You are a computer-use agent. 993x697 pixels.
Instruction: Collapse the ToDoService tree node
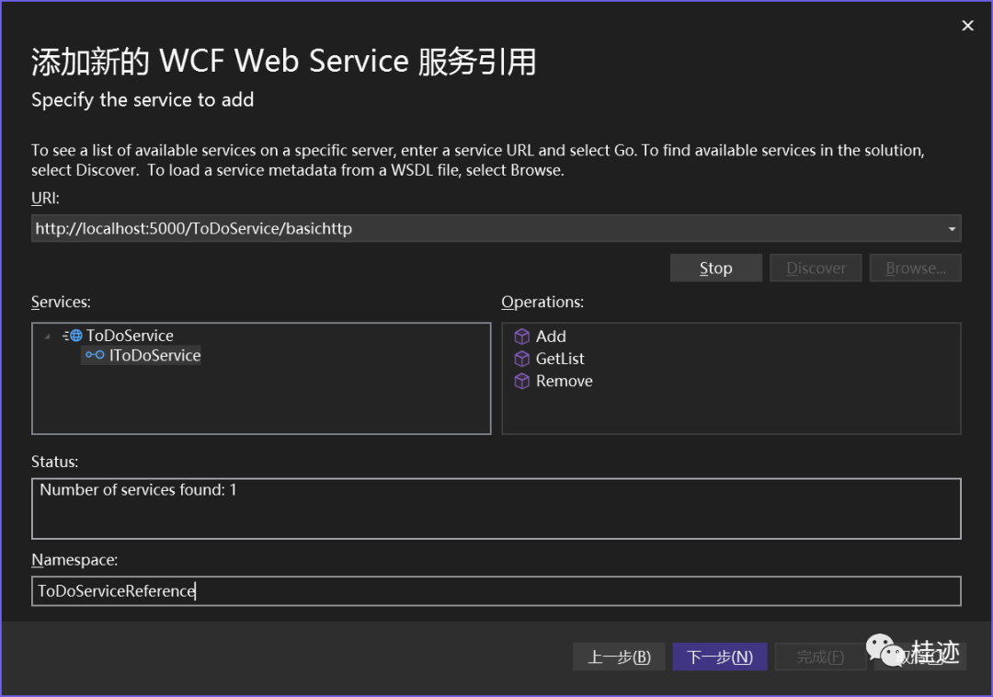tap(47, 337)
